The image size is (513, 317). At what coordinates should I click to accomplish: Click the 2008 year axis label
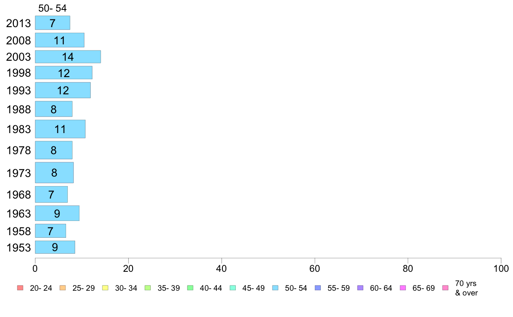[x=18, y=40]
